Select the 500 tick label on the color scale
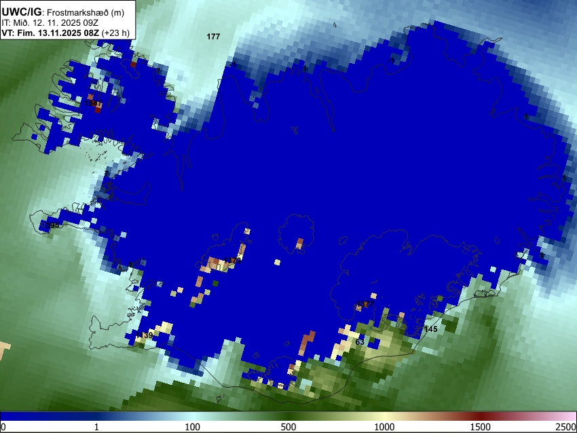The height and width of the screenshot is (433, 577). [x=288, y=427]
